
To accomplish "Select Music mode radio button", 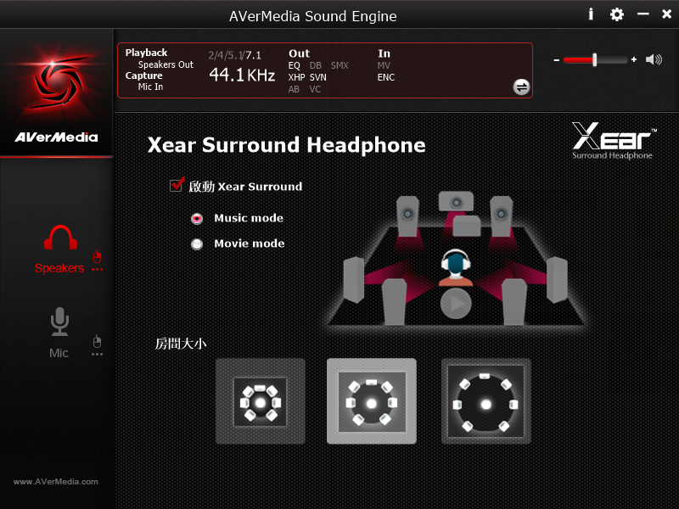I will (x=197, y=219).
